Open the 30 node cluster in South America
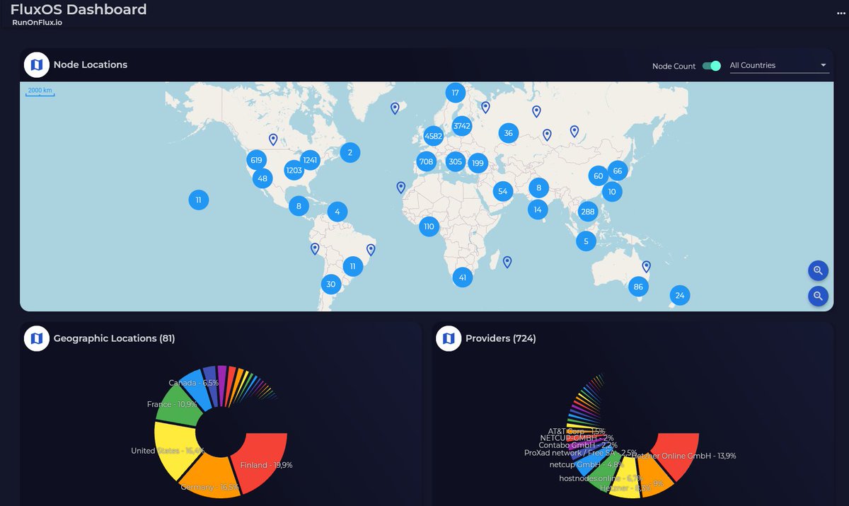The width and height of the screenshot is (849, 506). click(330, 285)
